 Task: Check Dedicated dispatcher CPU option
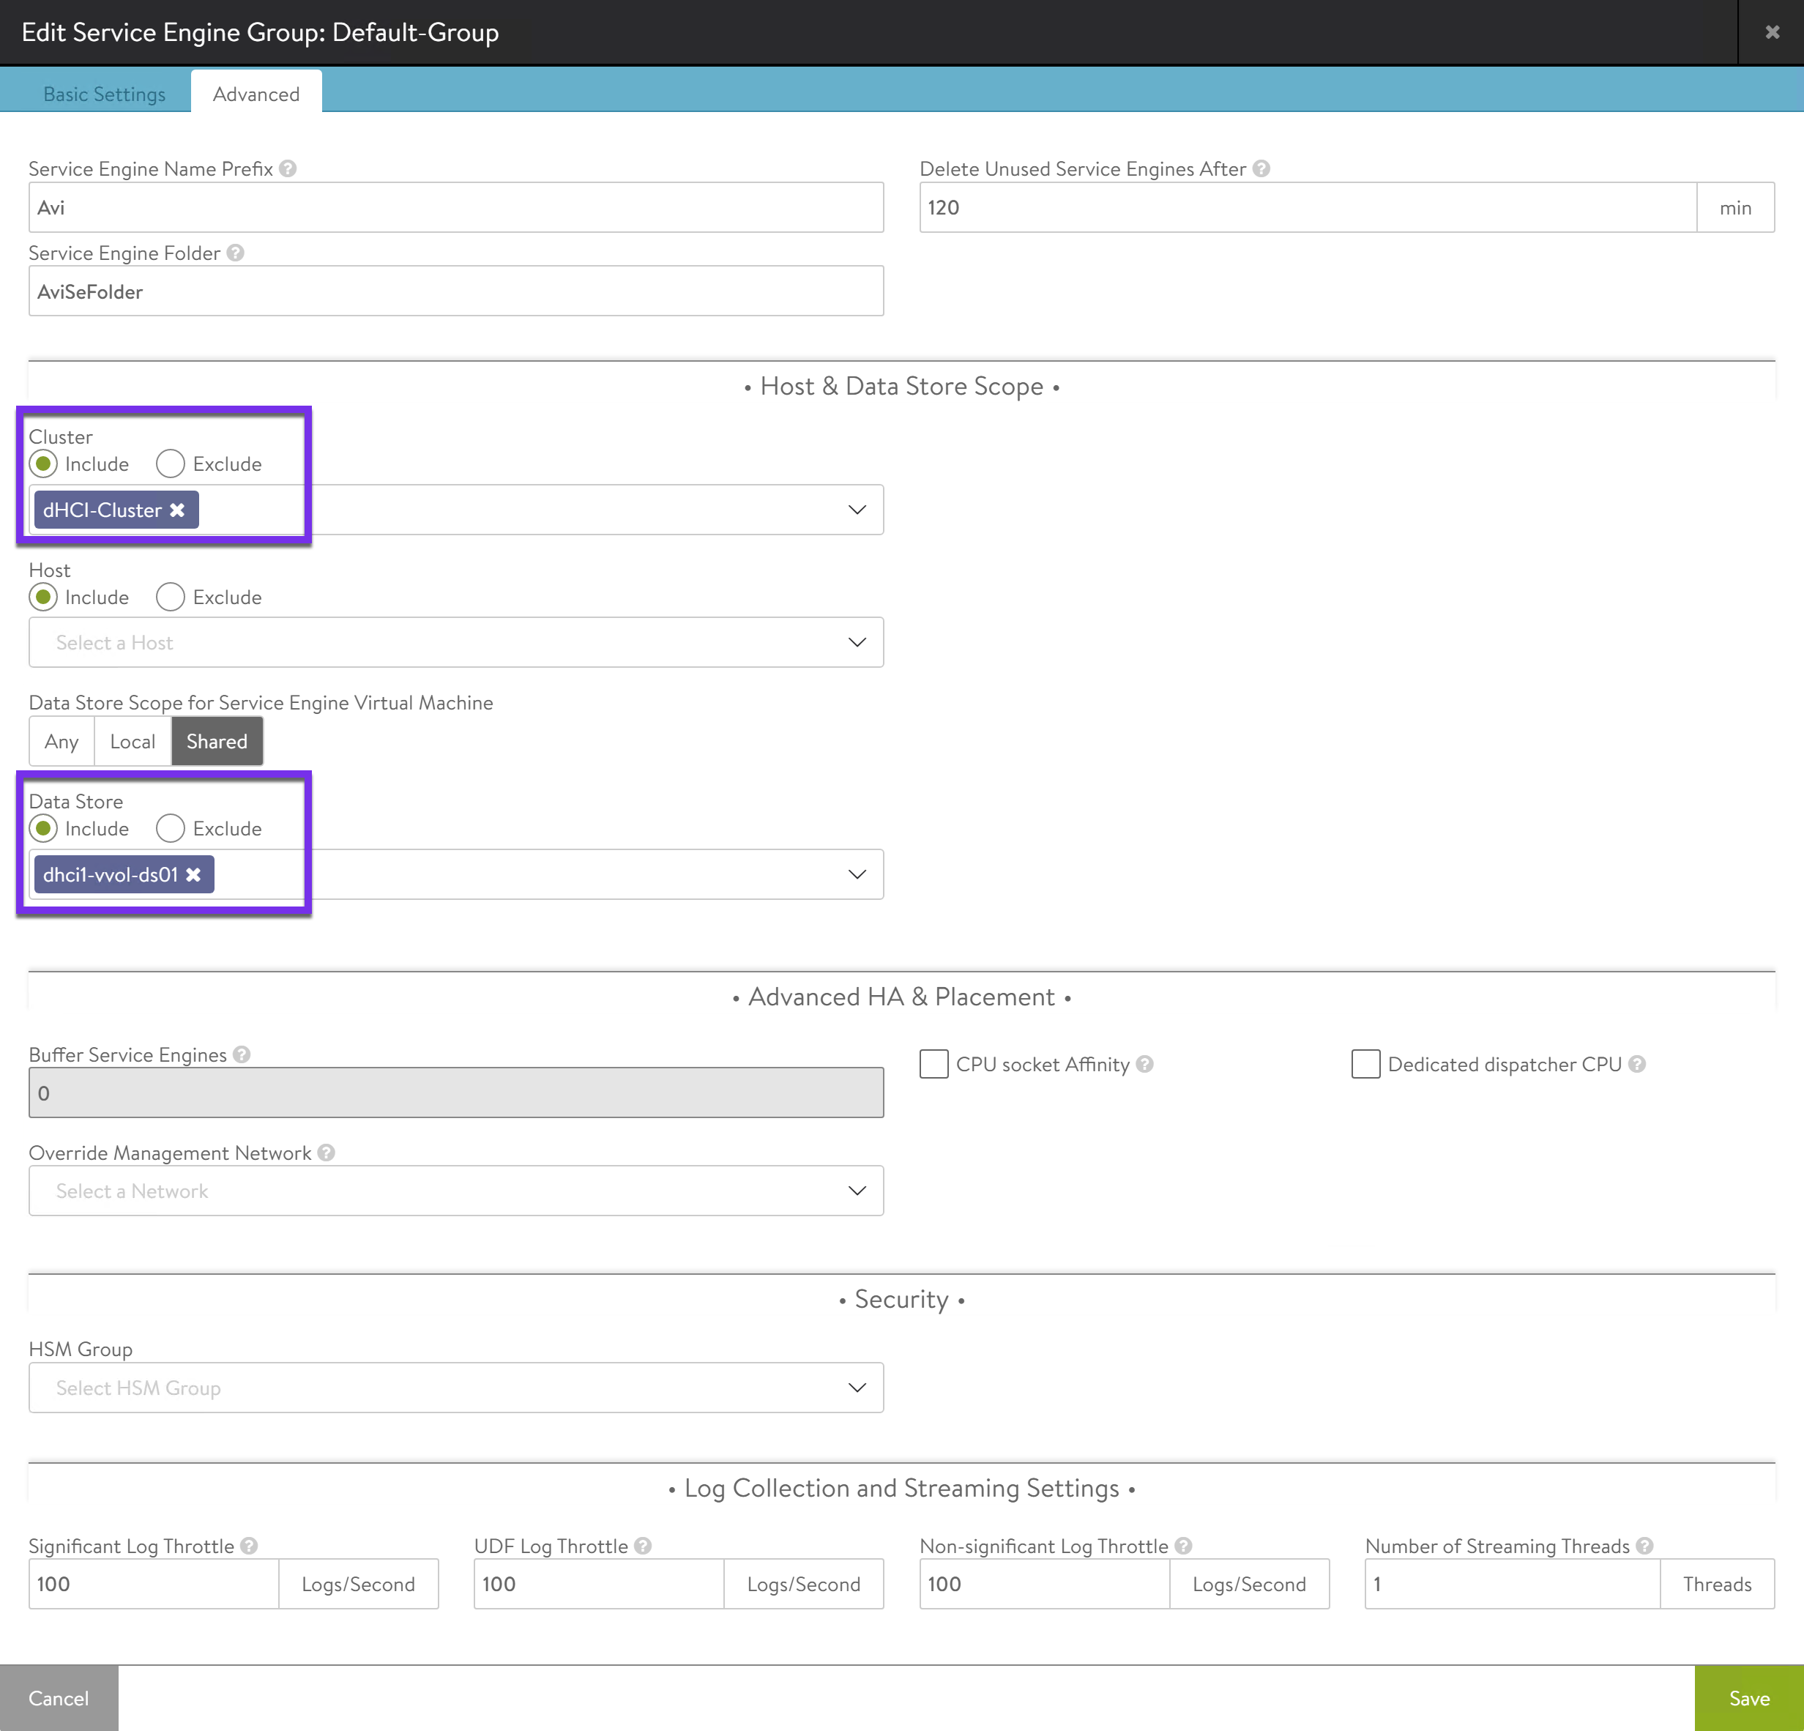(1365, 1065)
